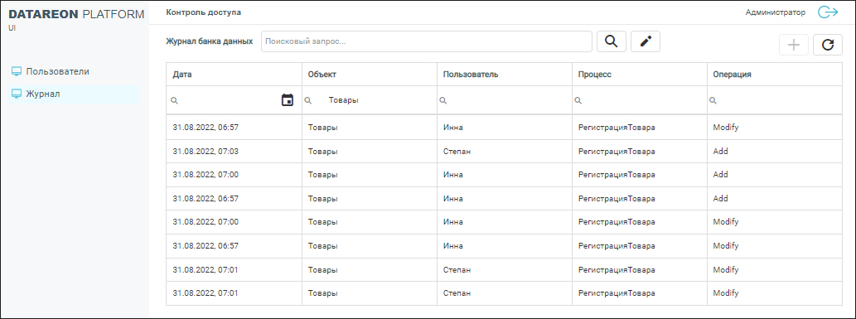Screen dimensions: 856x319
Task: Click filter magnifier in Пользователь column
Action: (443, 100)
